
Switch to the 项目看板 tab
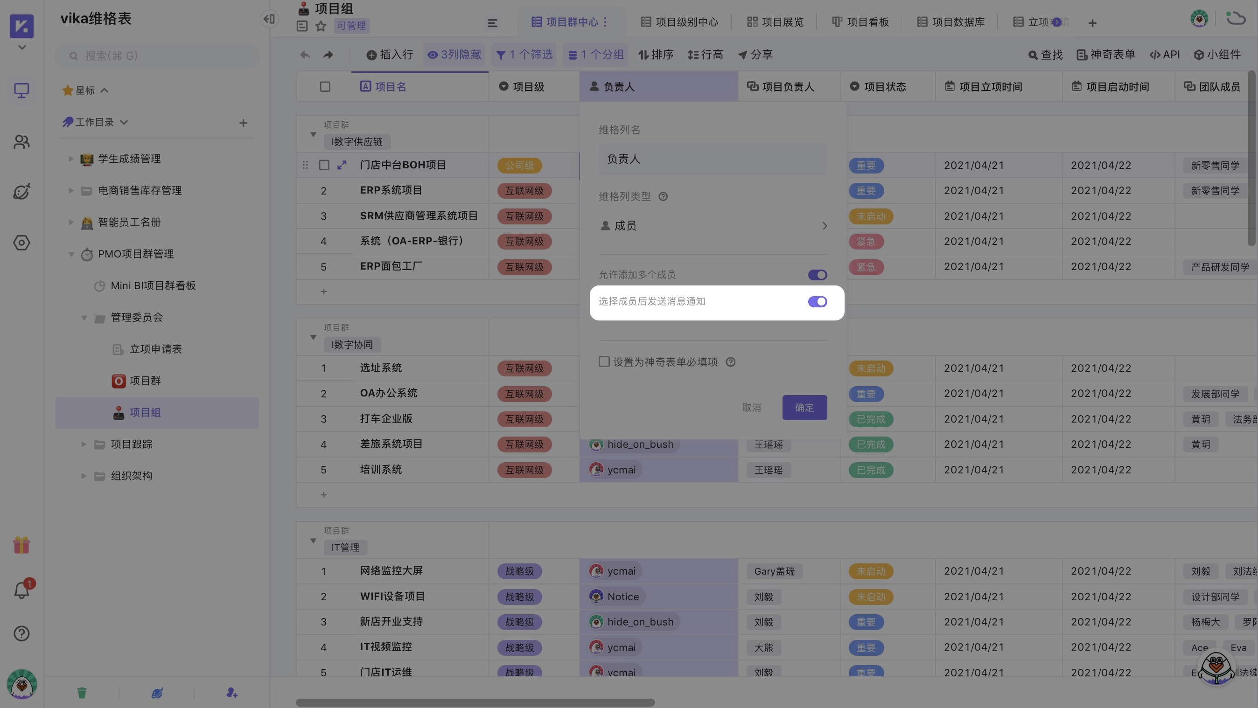pos(860,21)
